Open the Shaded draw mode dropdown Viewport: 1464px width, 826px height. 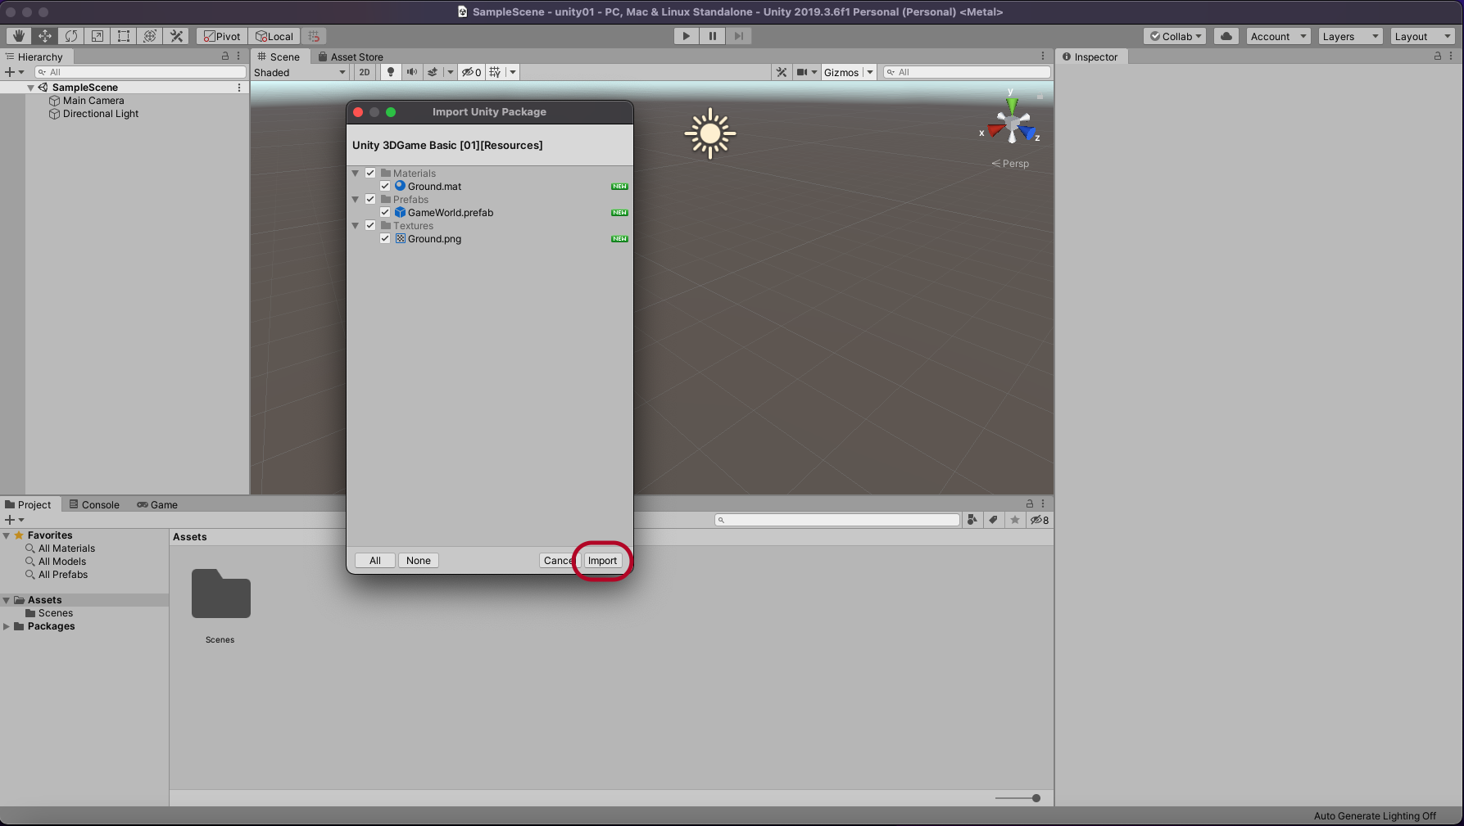click(x=300, y=72)
